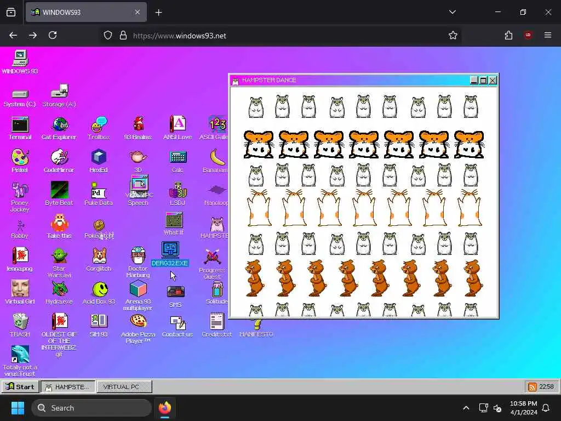Launch Byte Beat icon
The width and height of the screenshot is (561, 421).
tap(59, 194)
